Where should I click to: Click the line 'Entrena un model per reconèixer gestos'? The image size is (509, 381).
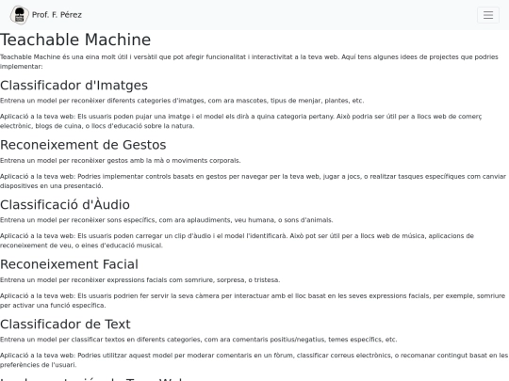click(x=121, y=160)
